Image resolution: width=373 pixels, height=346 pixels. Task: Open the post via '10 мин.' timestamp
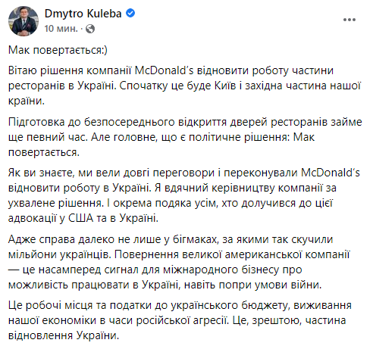point(61,29)
